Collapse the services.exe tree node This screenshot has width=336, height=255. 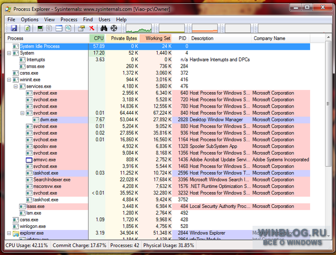(x=15, y=87)
